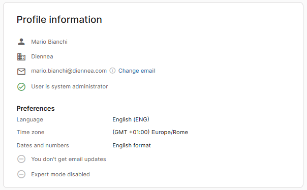Click the Preferences section heading
Viewport: 307px width, 190px height.
pyautogui.click(x=36, y=108)
